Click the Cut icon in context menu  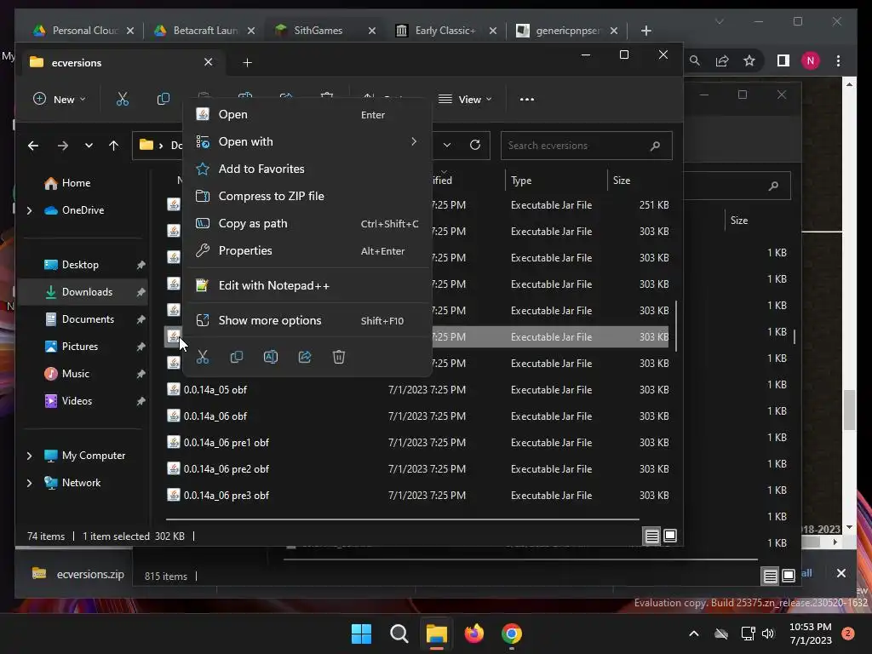coord(203,357)
